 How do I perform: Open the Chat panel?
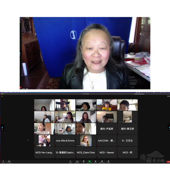click(x=84, y=161)
